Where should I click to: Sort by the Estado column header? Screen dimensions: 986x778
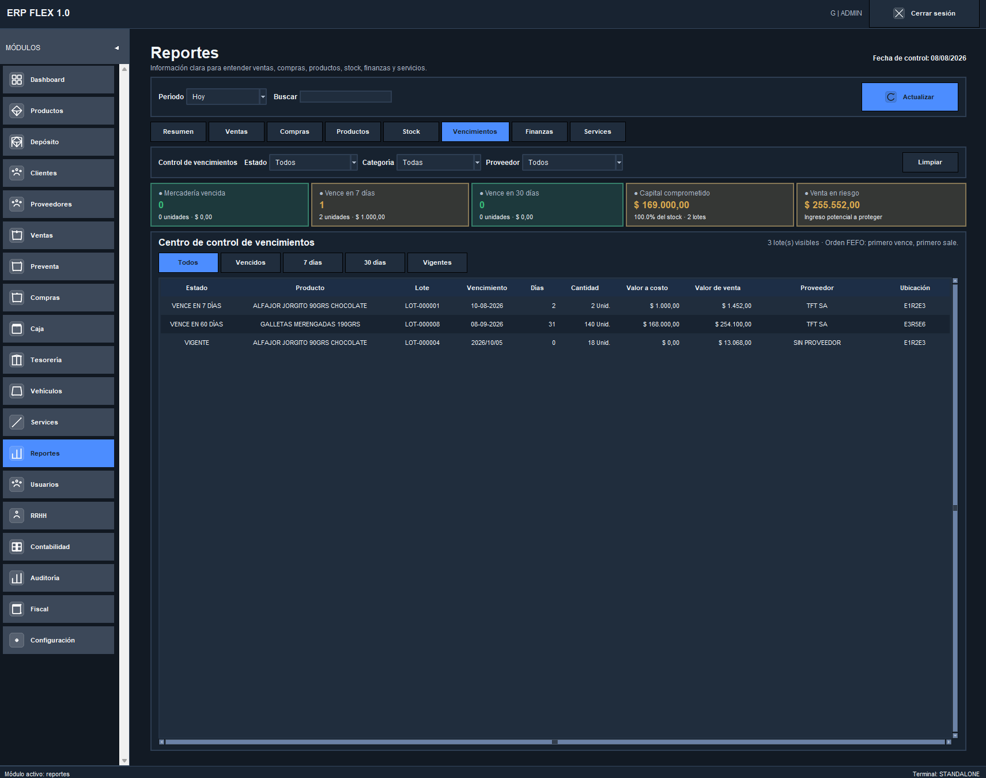coord(197,288)
